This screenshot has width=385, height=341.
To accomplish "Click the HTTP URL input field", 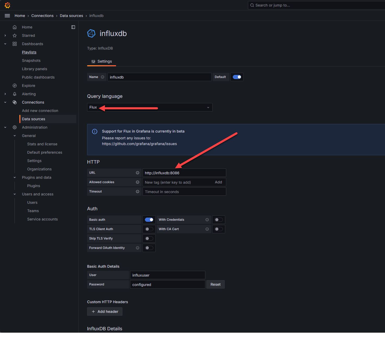I will [x=184, y=173].
